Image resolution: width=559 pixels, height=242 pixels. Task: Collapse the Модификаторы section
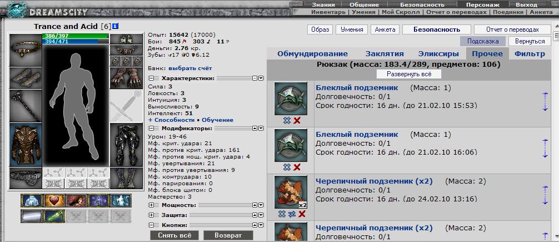(151, 128)
